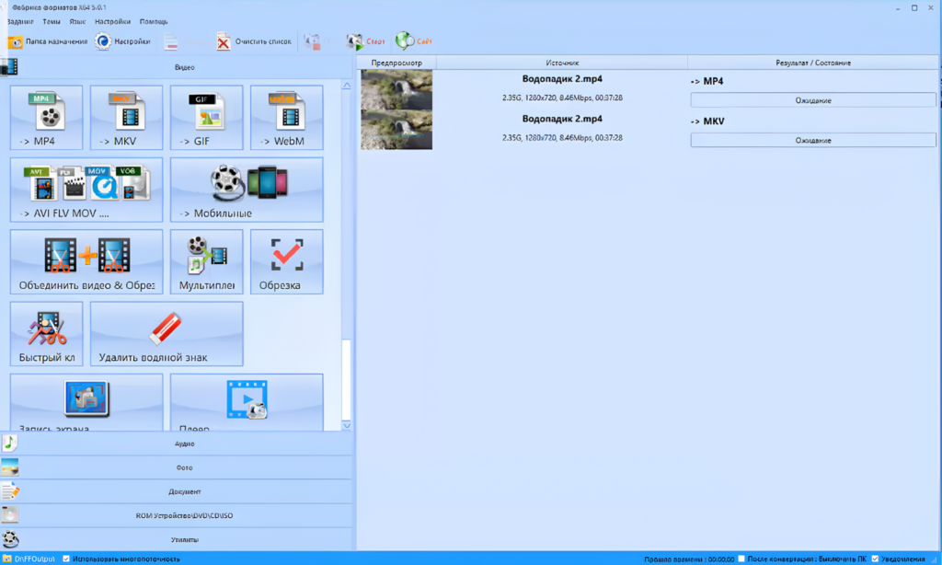
Task: Expand the Документ category
Action: (176, 491)
